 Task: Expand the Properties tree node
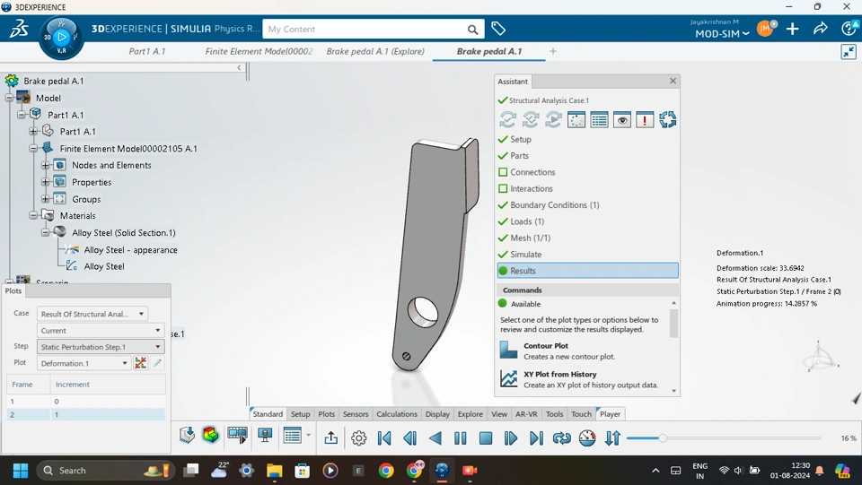46,182
